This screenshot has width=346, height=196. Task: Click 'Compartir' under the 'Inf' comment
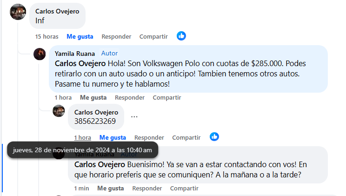(153, 36)
